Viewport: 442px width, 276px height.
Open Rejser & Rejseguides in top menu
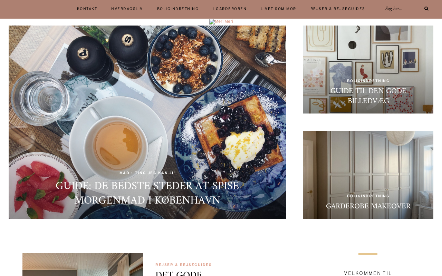338,9
